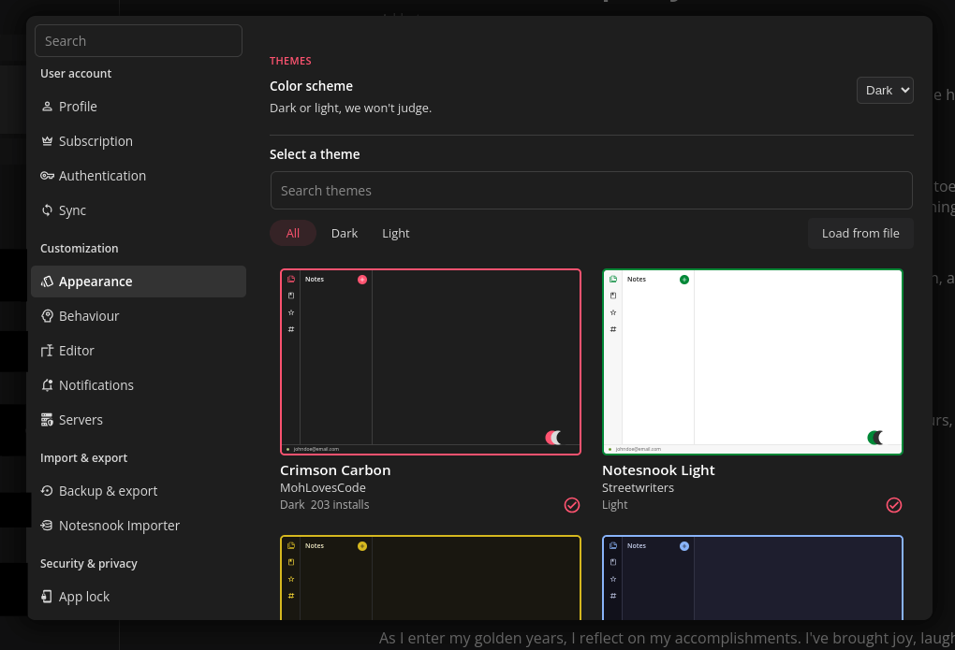Open the Appearance settings section

tap(95, 281)
